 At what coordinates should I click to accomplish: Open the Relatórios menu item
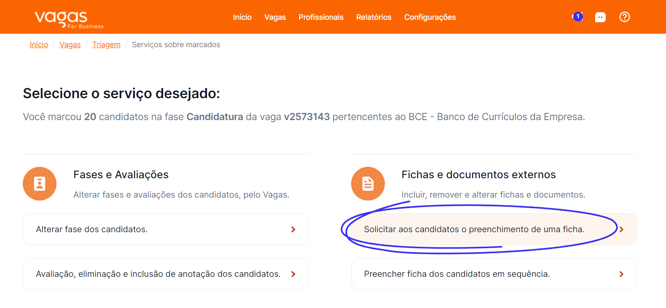374,17
